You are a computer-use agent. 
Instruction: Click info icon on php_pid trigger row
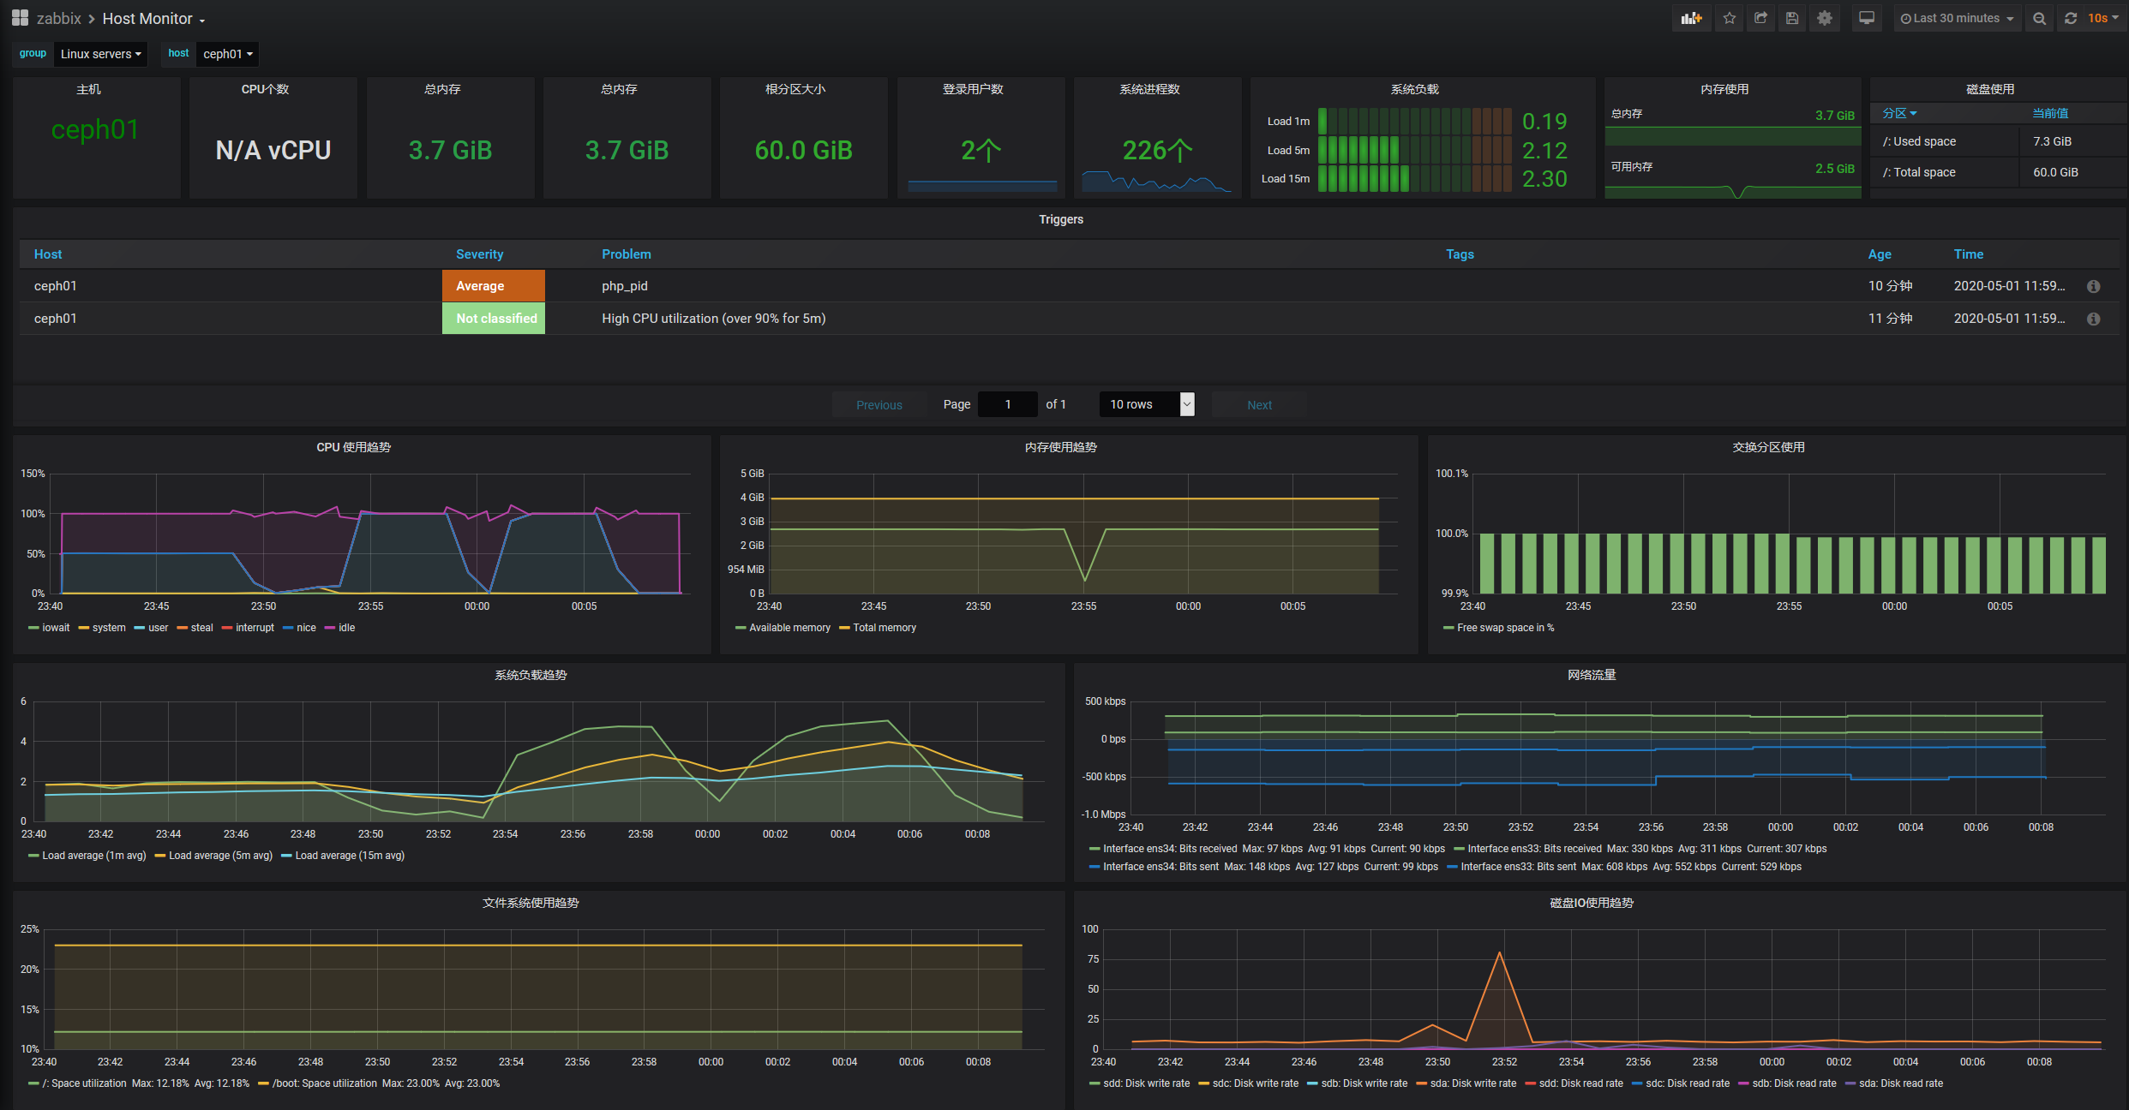(2093, 286)
